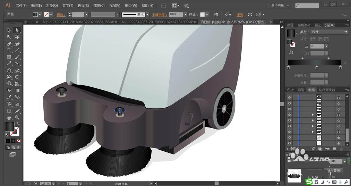351x186 pixels.
Task: Select the Zoom magnifier tool
Action: coord(17,117)
